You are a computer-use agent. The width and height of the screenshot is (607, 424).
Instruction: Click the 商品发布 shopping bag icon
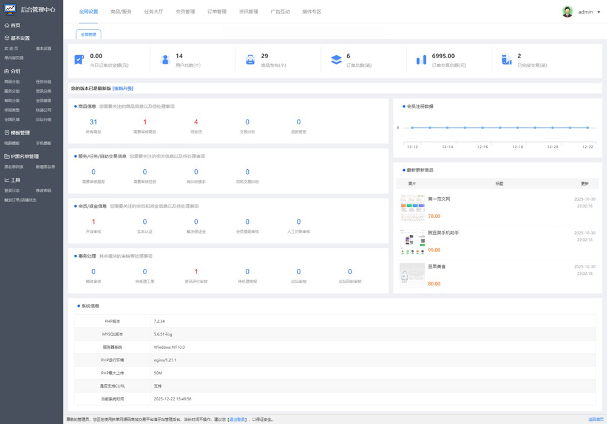[x=250, y=59]
